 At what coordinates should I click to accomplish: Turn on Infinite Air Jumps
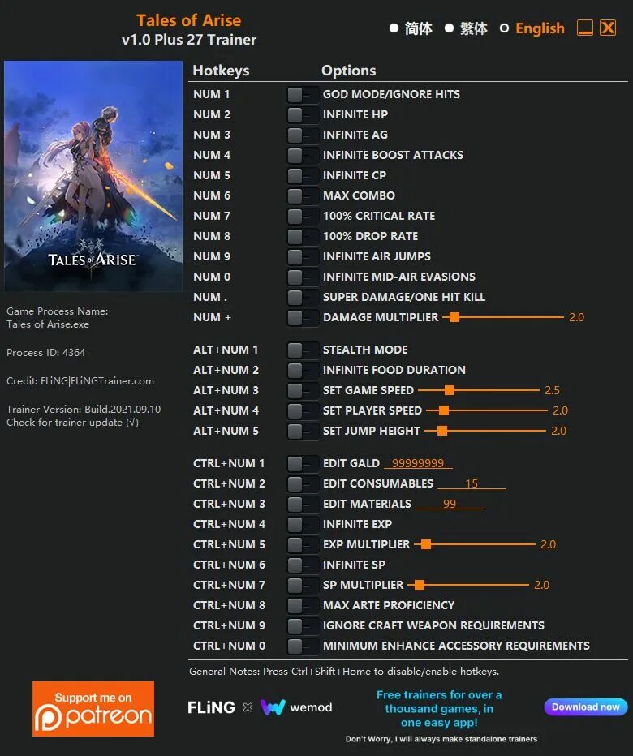[303, 256]
